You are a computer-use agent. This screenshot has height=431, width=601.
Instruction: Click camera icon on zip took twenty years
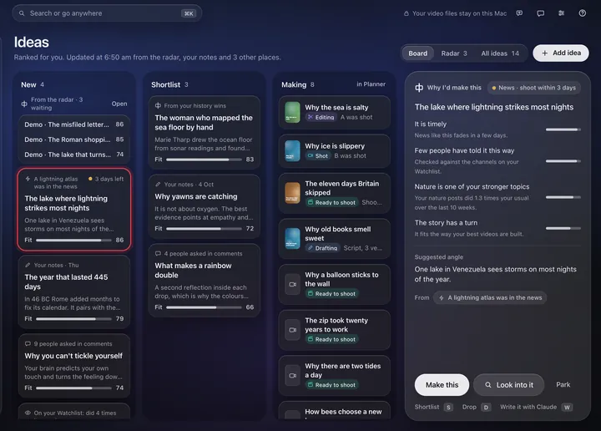pos(292,330)
